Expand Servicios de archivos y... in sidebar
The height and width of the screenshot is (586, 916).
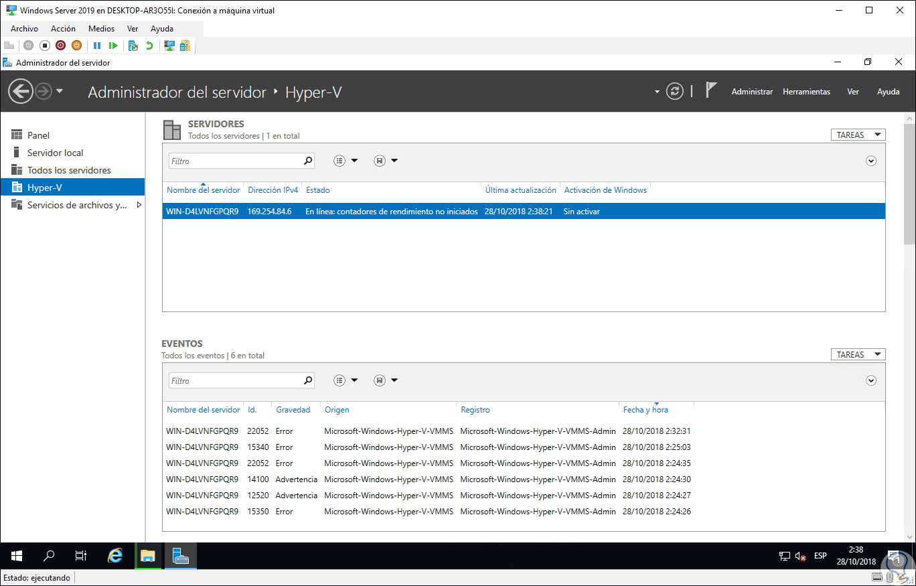(x=139, y=205)
